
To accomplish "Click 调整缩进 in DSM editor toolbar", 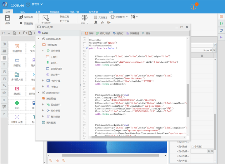I will (x=133, y=33).
